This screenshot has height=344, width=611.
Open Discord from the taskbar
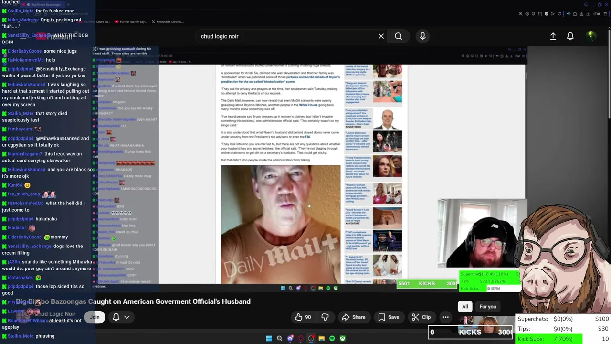pyautogui.click(x=290, y=338)
